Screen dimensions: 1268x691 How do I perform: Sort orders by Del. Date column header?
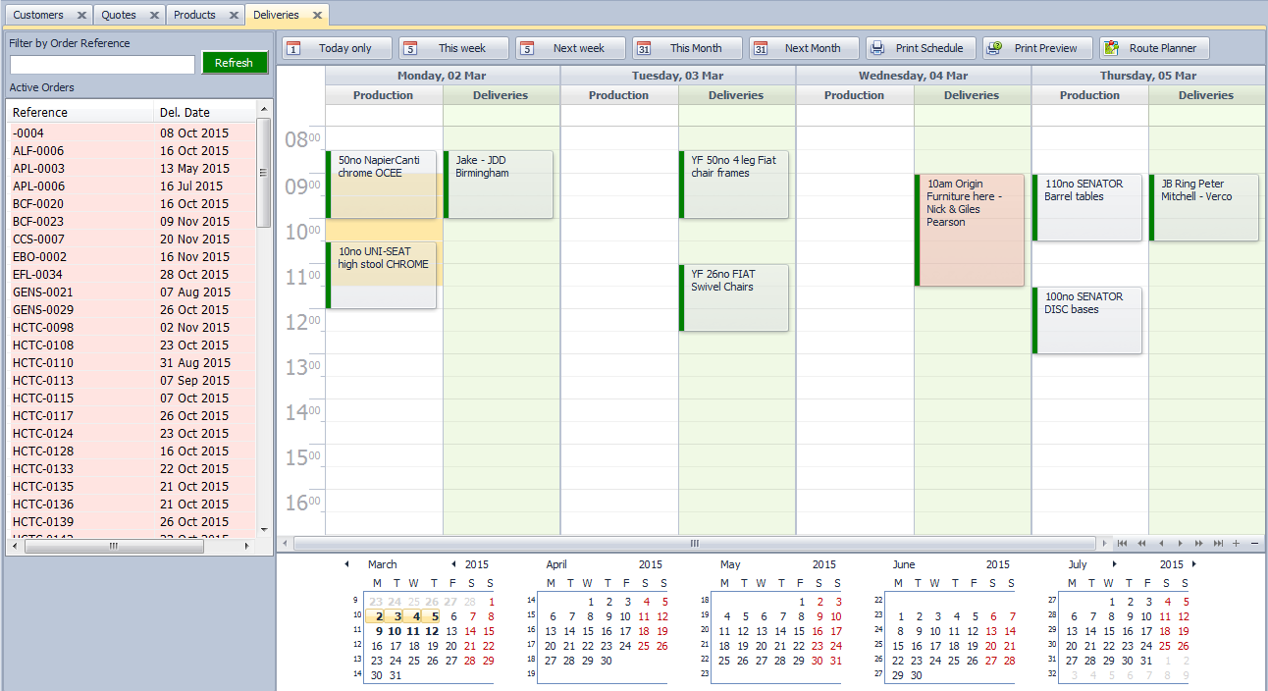point(185,112)
